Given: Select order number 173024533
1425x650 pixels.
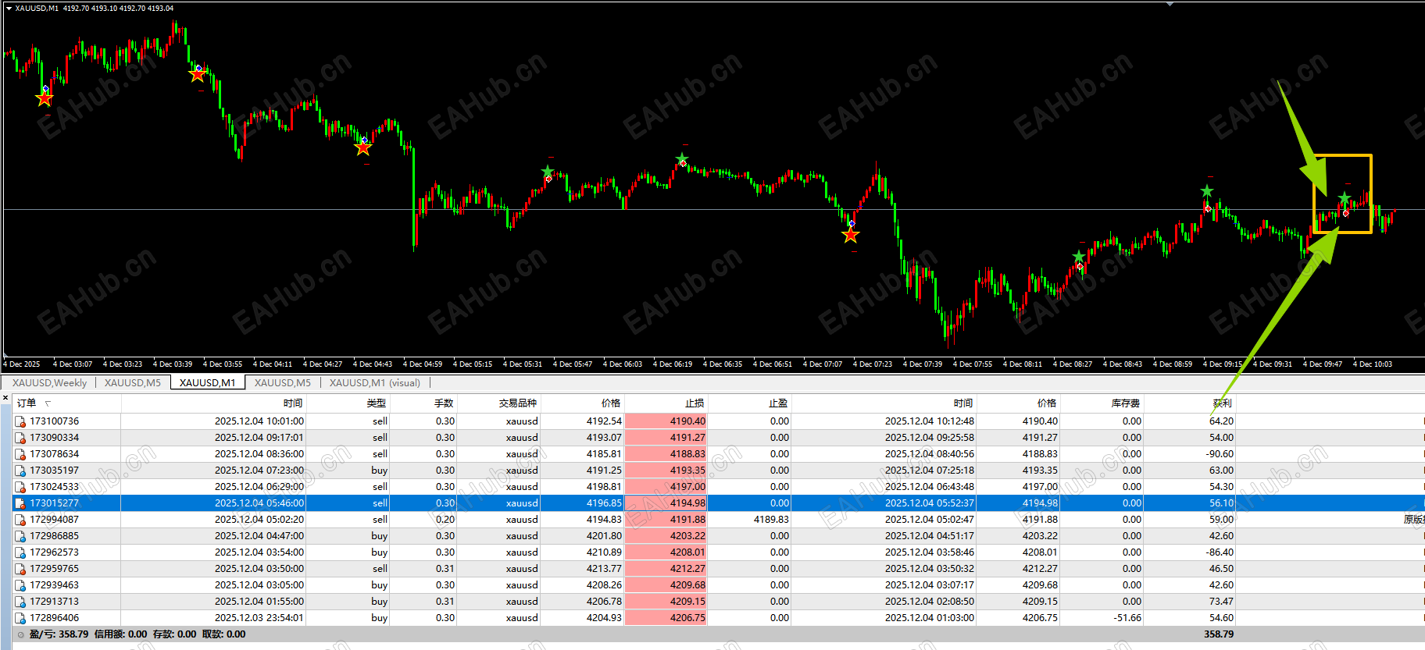Looking at the screenshot, I should pos(55,487).
